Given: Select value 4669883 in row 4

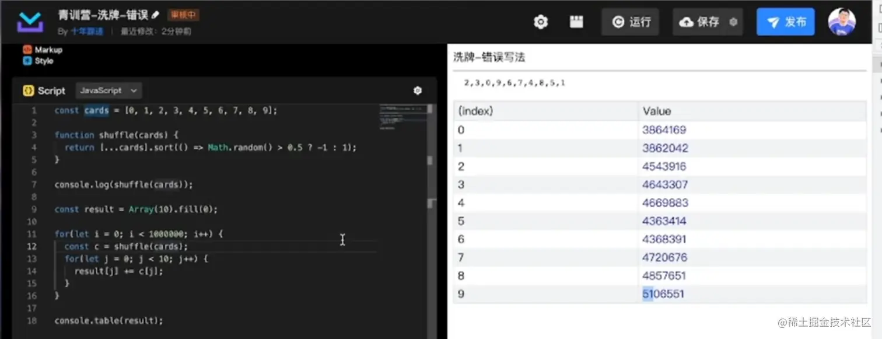Looking at the screenshot, I should pyautogui.click(x=665, y=202).
